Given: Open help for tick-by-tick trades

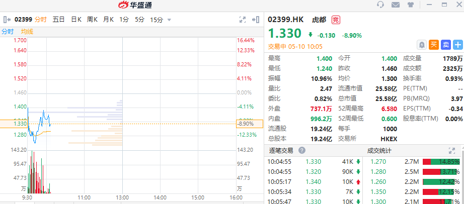Looking at the screenshot, I should [x=301, y=150].
